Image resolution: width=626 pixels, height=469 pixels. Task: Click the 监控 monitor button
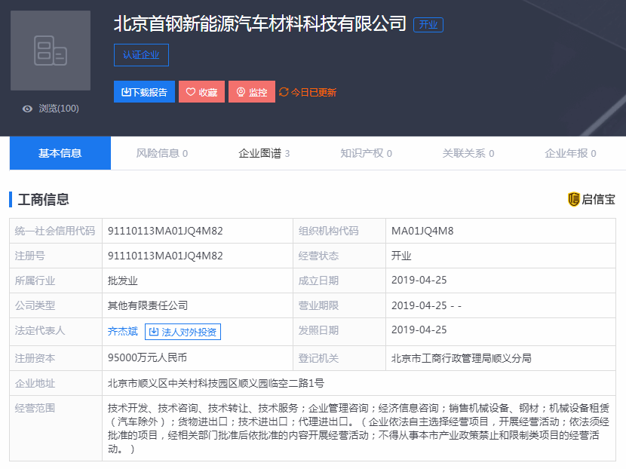(251, 92)
